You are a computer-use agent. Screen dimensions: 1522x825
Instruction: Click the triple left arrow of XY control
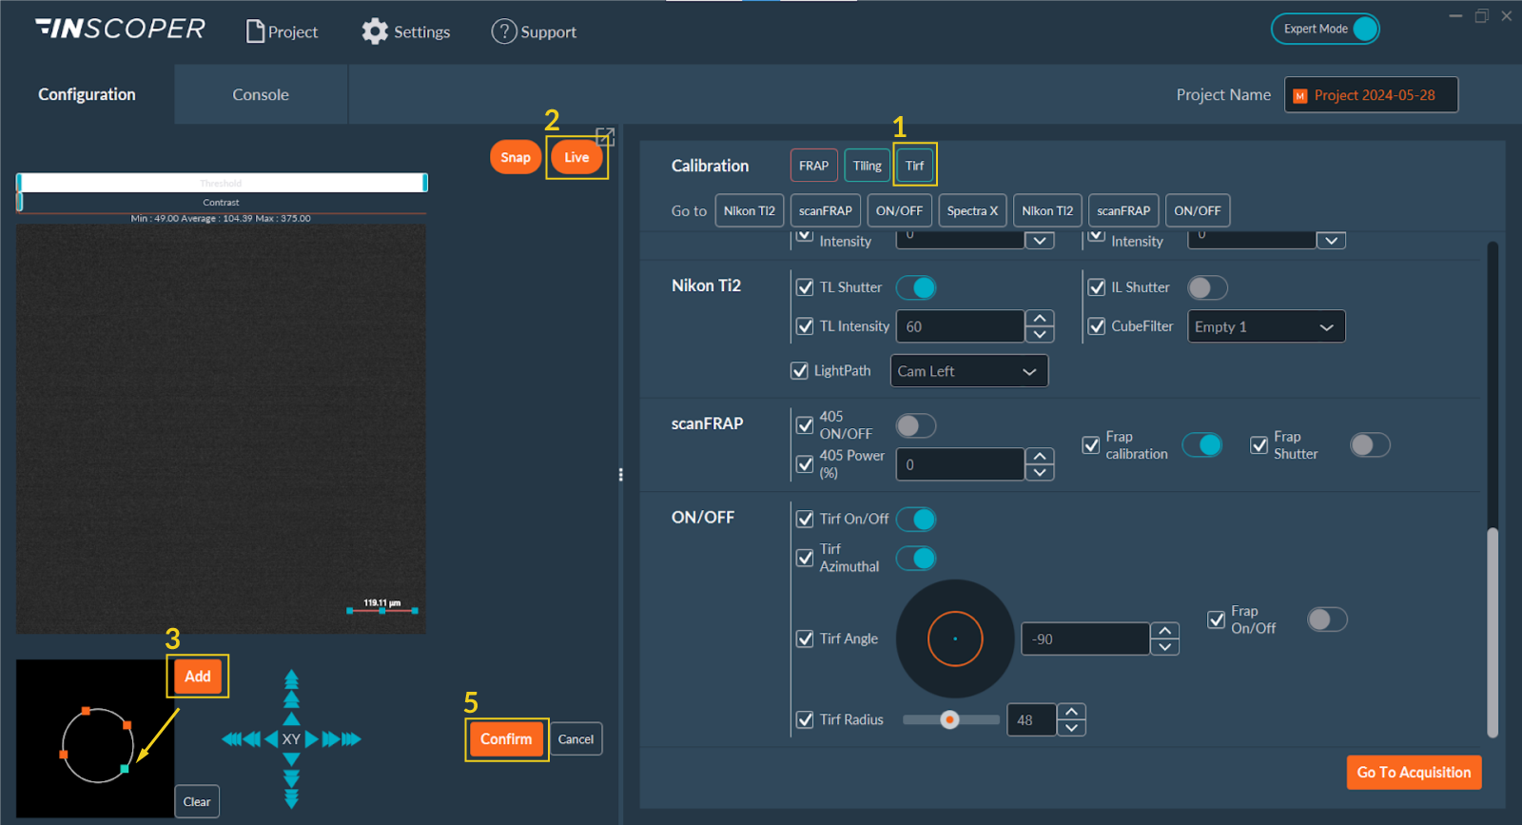click(x=230, y=739)
